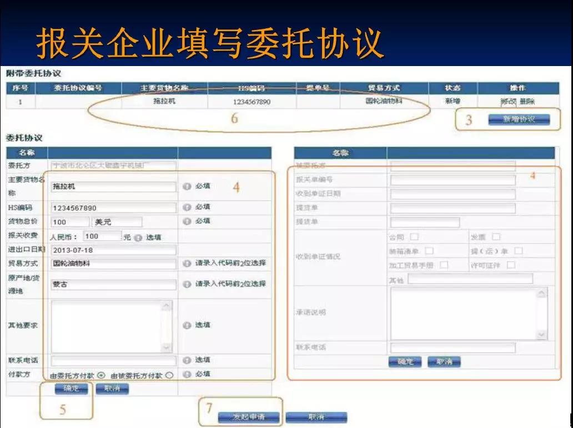Click the 新增协议 button

(x=519, y=119)
